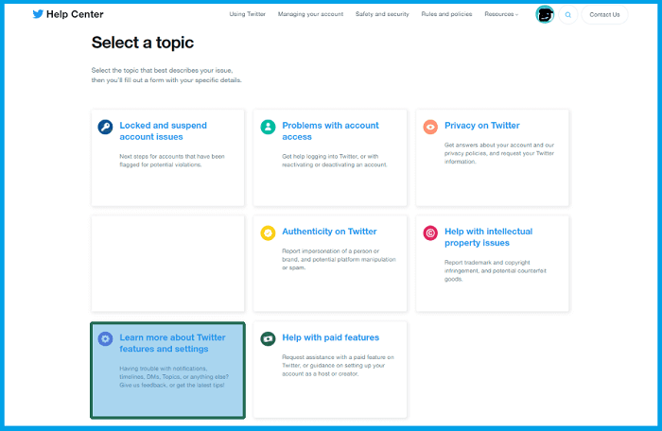Click the Twitter bird logo
This screenshot has height=431, width=662.
point(38,14)
